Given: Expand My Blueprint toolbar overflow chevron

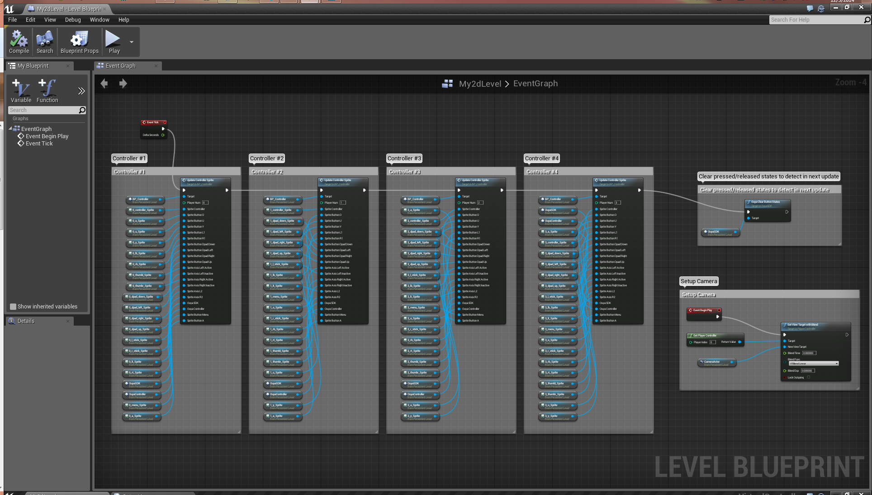Looking at the screenshot, I should (81, 91).
